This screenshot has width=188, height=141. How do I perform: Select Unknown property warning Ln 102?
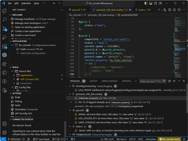(x=126, y=98)
